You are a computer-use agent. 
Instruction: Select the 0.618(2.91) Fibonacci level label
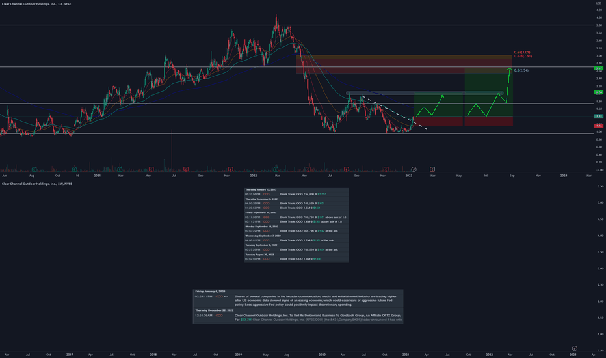(523, 56)
